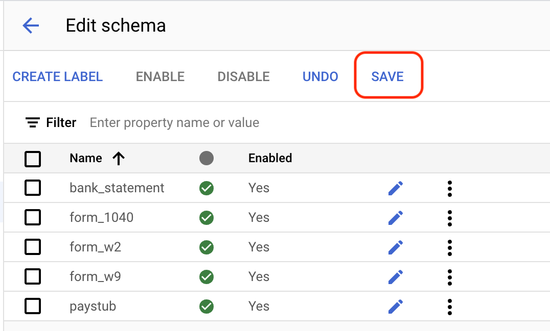The image size is (550, 331).
Task: Click pencil icon for form_1040 row
Action: click(x=395, y=218)
